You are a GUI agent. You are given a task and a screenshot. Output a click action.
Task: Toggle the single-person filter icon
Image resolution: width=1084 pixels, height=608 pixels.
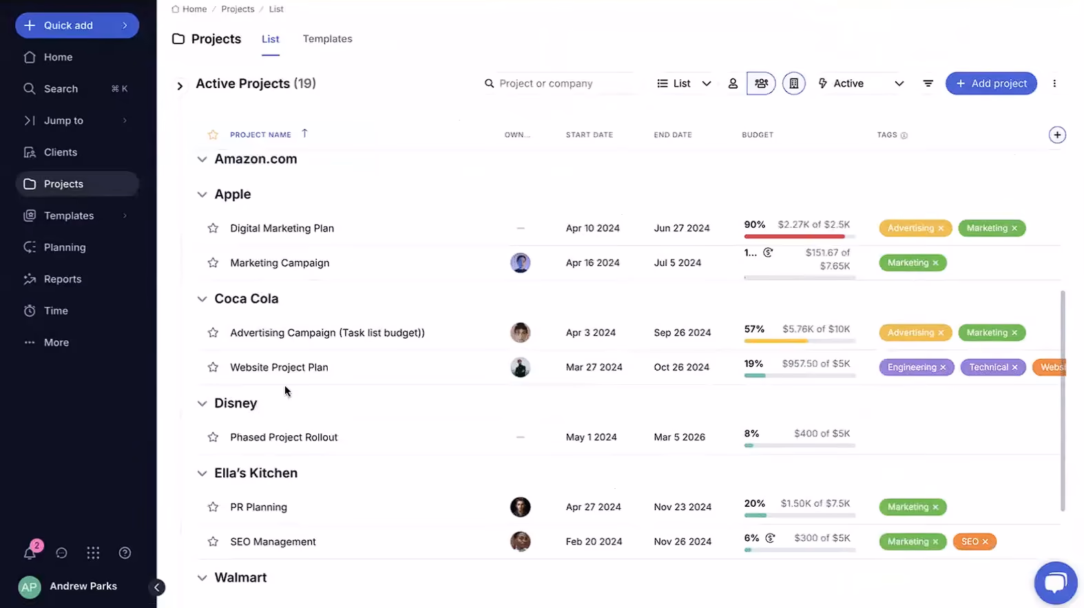(x=733, y=83)
